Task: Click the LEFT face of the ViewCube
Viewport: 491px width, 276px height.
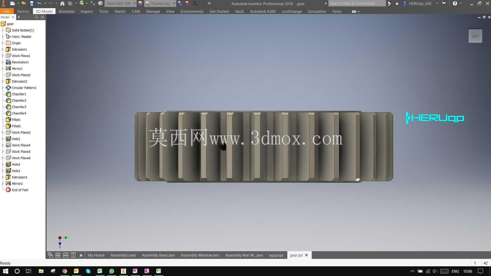Action: [x=475, y=36]
